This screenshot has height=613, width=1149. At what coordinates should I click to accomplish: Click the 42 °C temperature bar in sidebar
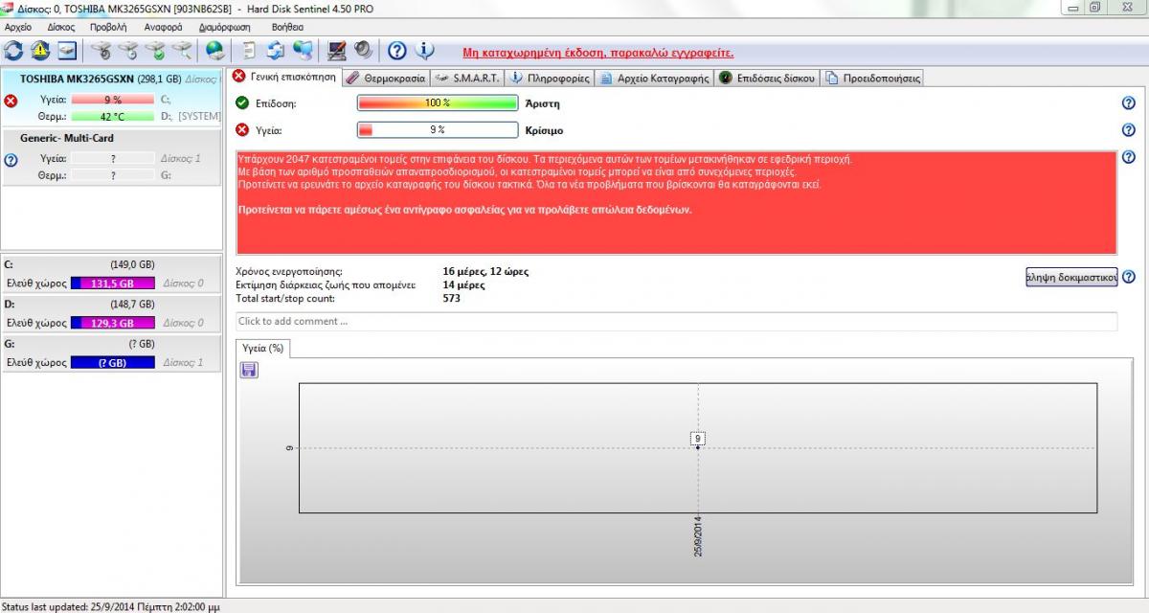[x=113, y=117]
